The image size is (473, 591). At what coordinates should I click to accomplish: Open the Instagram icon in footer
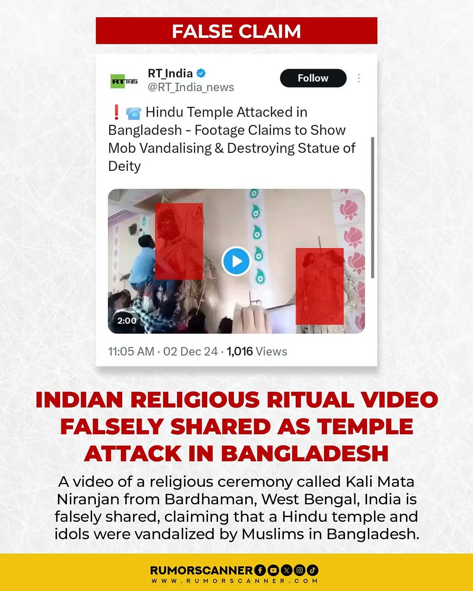300,570
